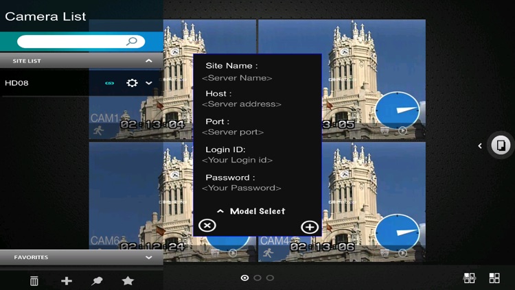Fill in the Site Name field
The image size is (515, 290).
(x=237, y=78)
